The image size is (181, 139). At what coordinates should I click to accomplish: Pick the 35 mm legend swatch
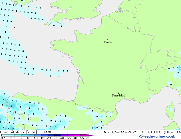71,135
